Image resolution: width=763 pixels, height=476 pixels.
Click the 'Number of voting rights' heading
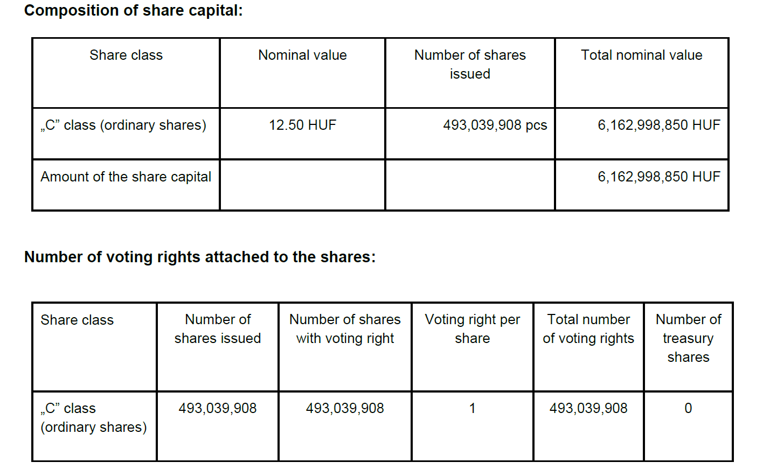(x=200, y=257)
